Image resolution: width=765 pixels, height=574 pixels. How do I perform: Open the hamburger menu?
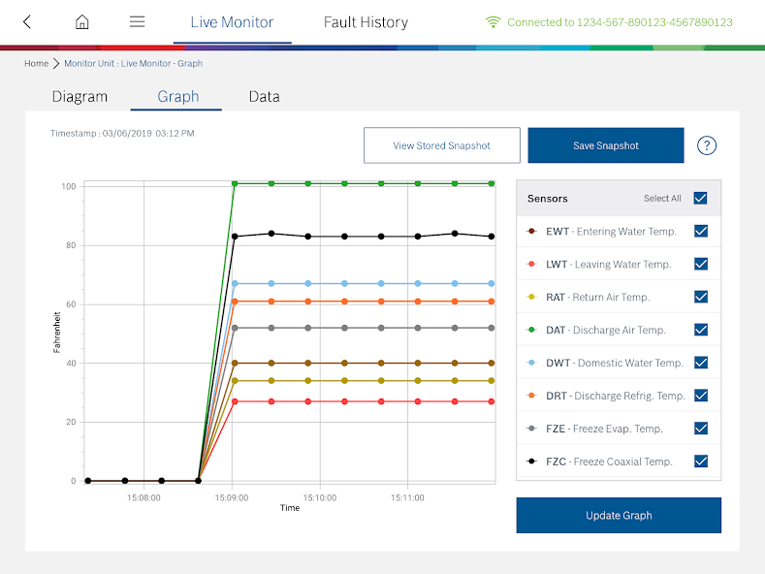pyautogui.click(x=138, y=22)
